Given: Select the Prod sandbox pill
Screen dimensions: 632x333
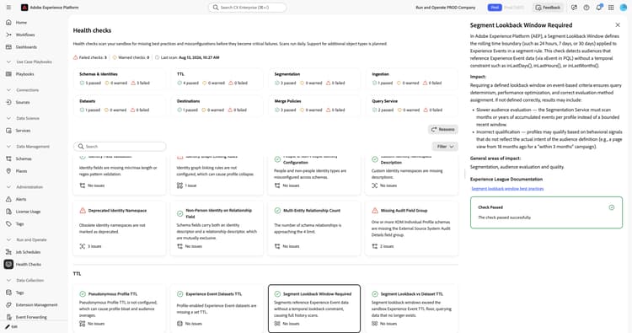Looking at the screenshot, I should click(x=495, y=8).
